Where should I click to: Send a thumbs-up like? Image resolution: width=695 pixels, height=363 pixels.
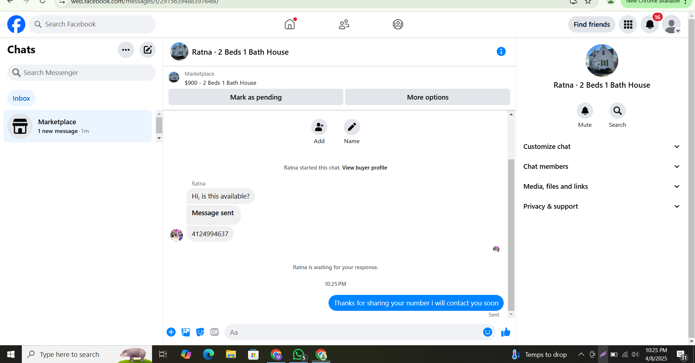[x=506, y=332]
